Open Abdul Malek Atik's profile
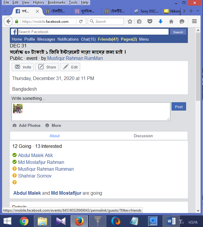Screen dimensions: 203x227 pos(35,155)
